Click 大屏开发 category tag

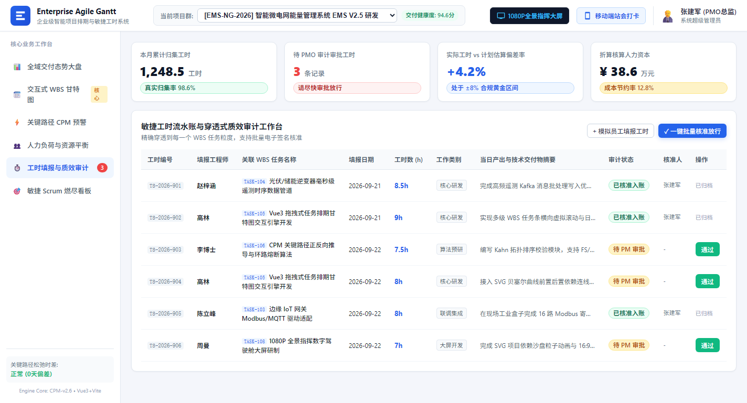[452, 345]
